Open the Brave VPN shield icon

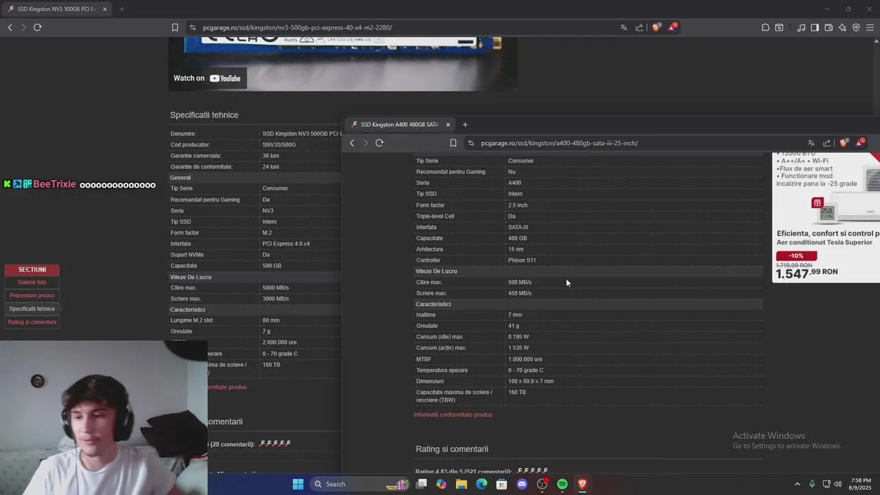(856, 27)
